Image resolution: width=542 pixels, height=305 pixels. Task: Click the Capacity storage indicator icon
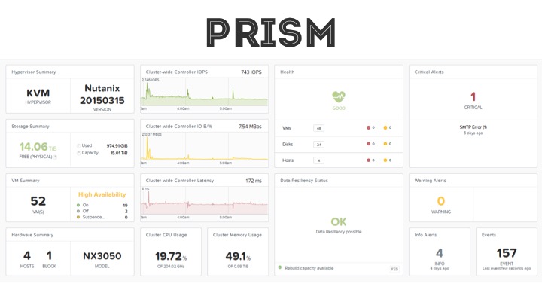pos(78,153)
